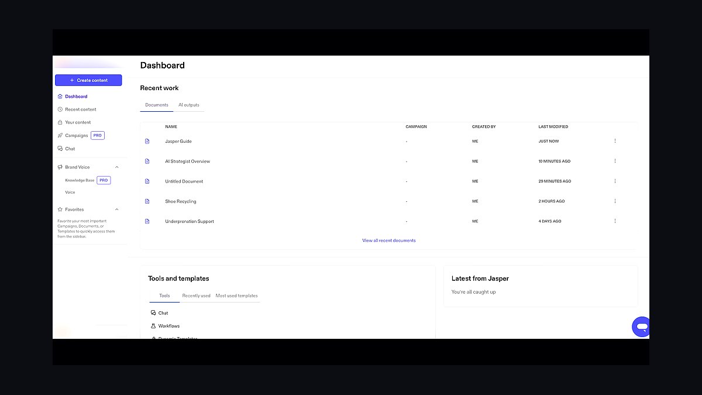Viewport: 702px width, 395px height.
Task: Click the CREATED BY column header
Action: (x=484, y=126)
